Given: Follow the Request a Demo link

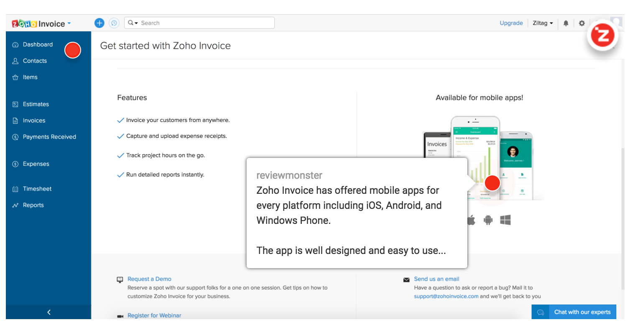Looking at the screenshot, I should 149,279.
